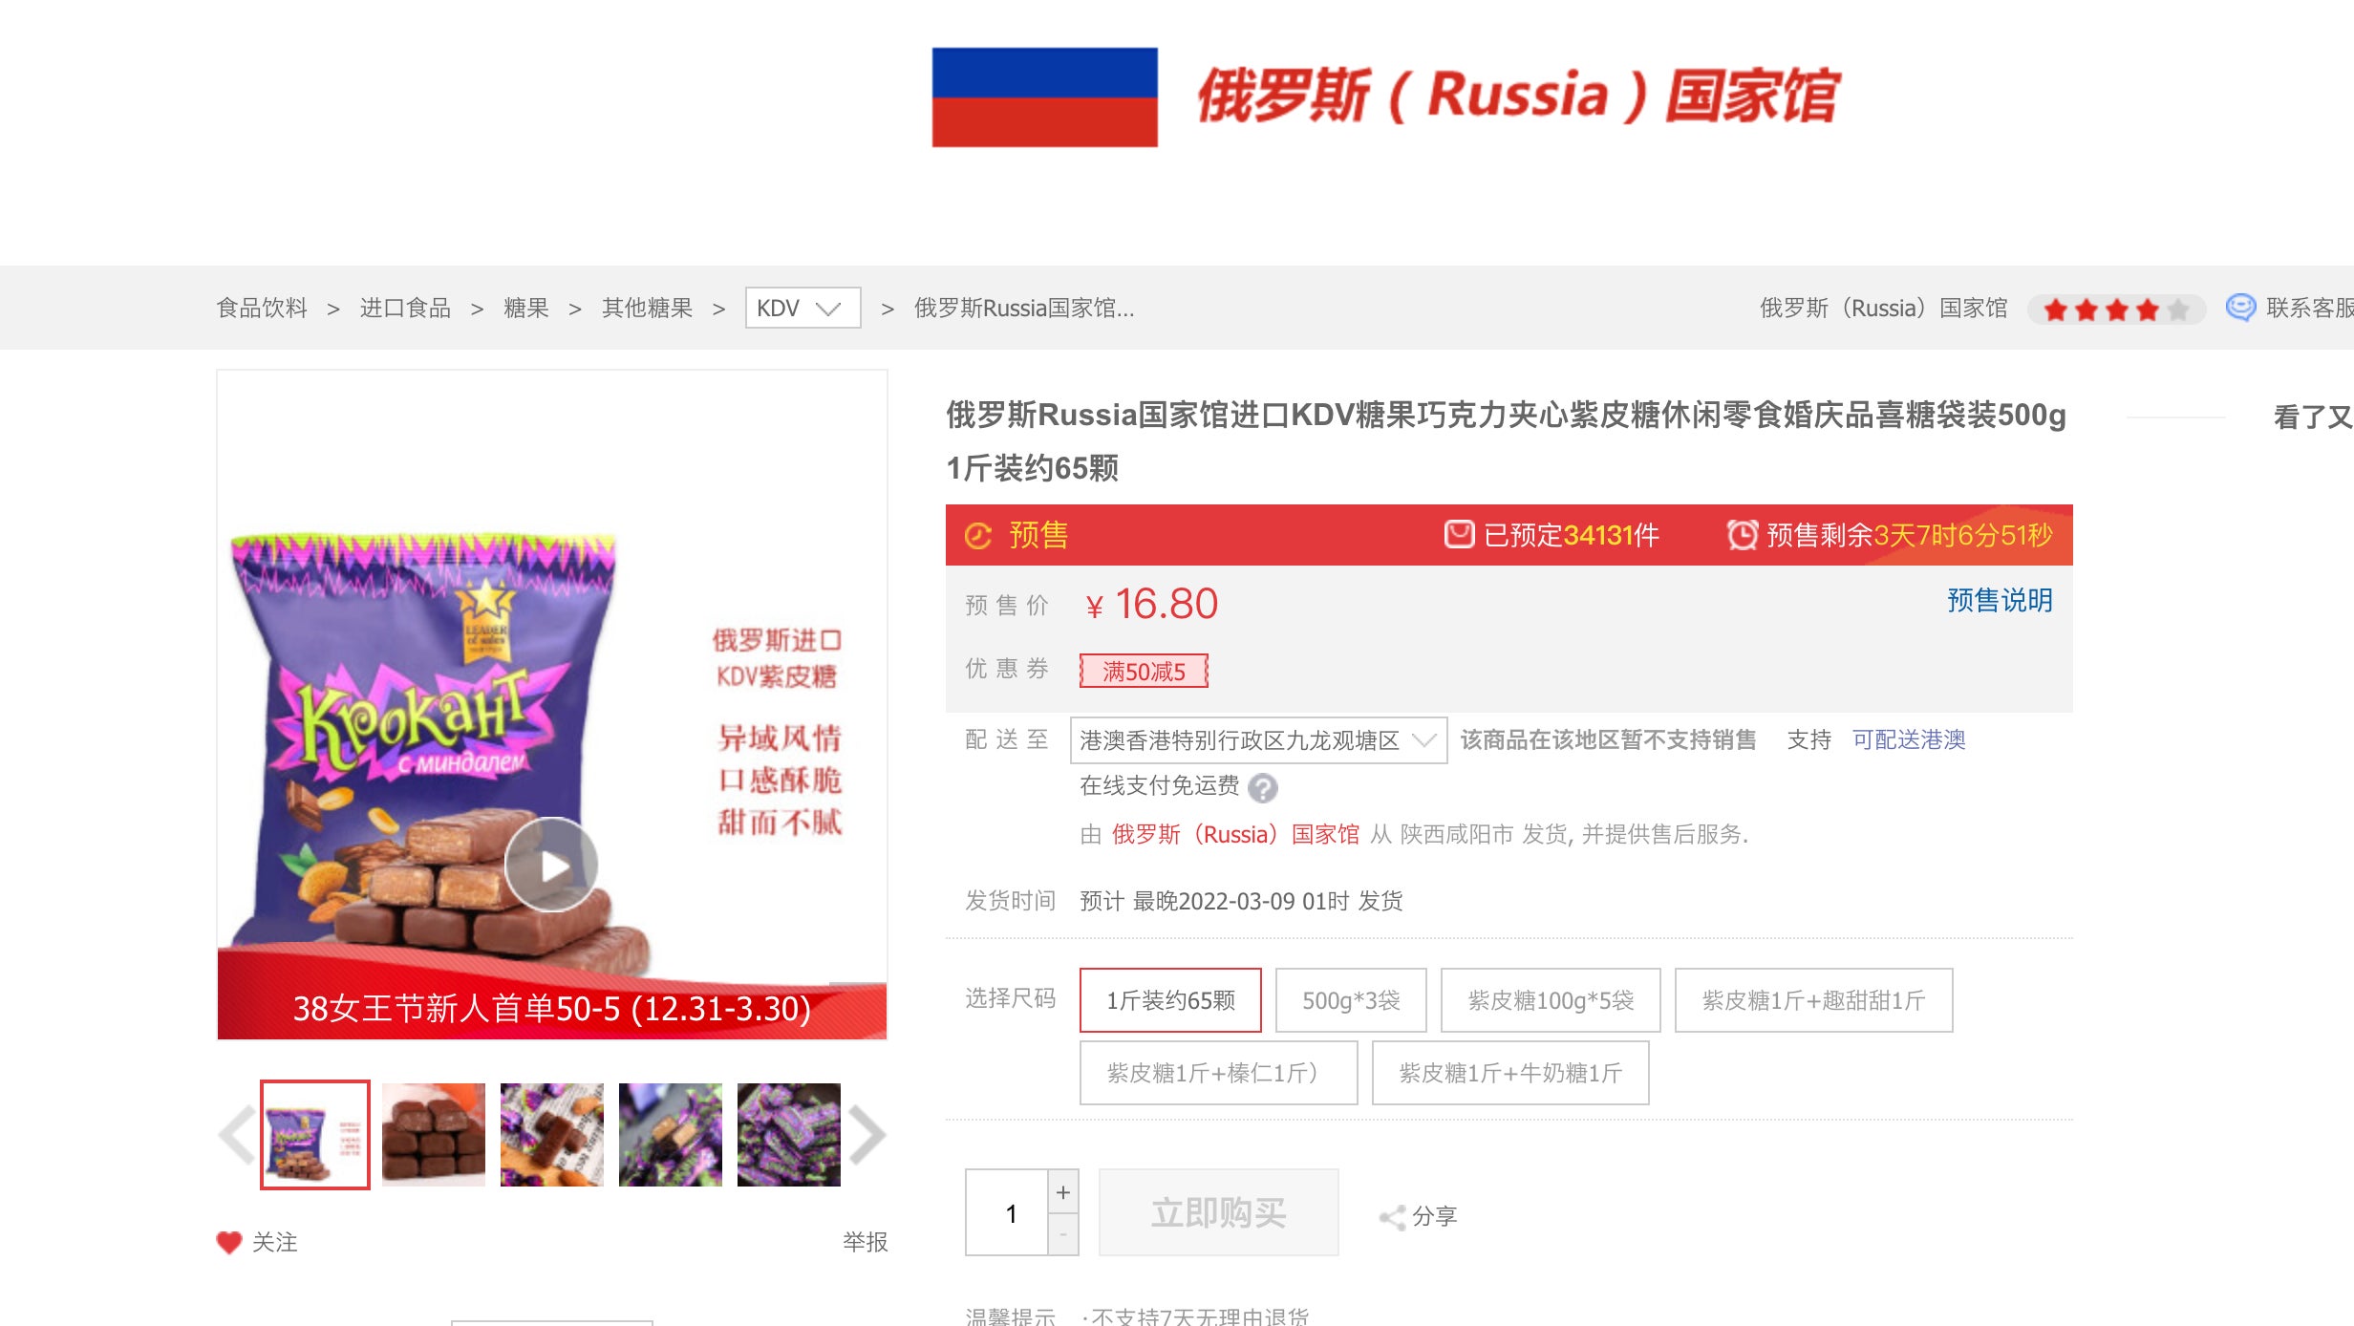Open the 预售说明 presale explanation link
Screen dimensions: 2354x1326
[2000, 600]
